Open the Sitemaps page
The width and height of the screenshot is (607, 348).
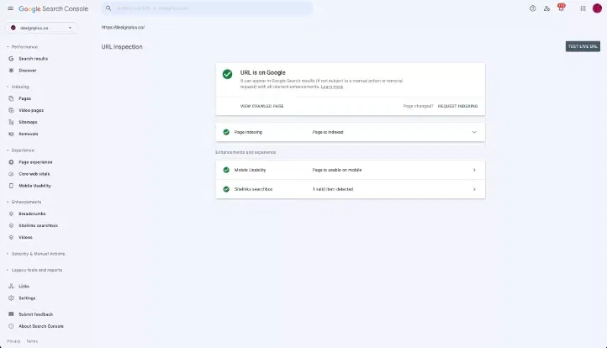coord(28,122)
